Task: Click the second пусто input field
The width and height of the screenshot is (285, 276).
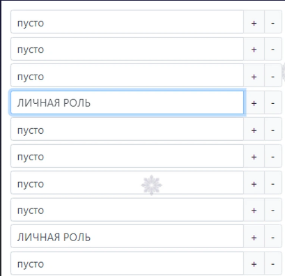Action: point(127,49)
